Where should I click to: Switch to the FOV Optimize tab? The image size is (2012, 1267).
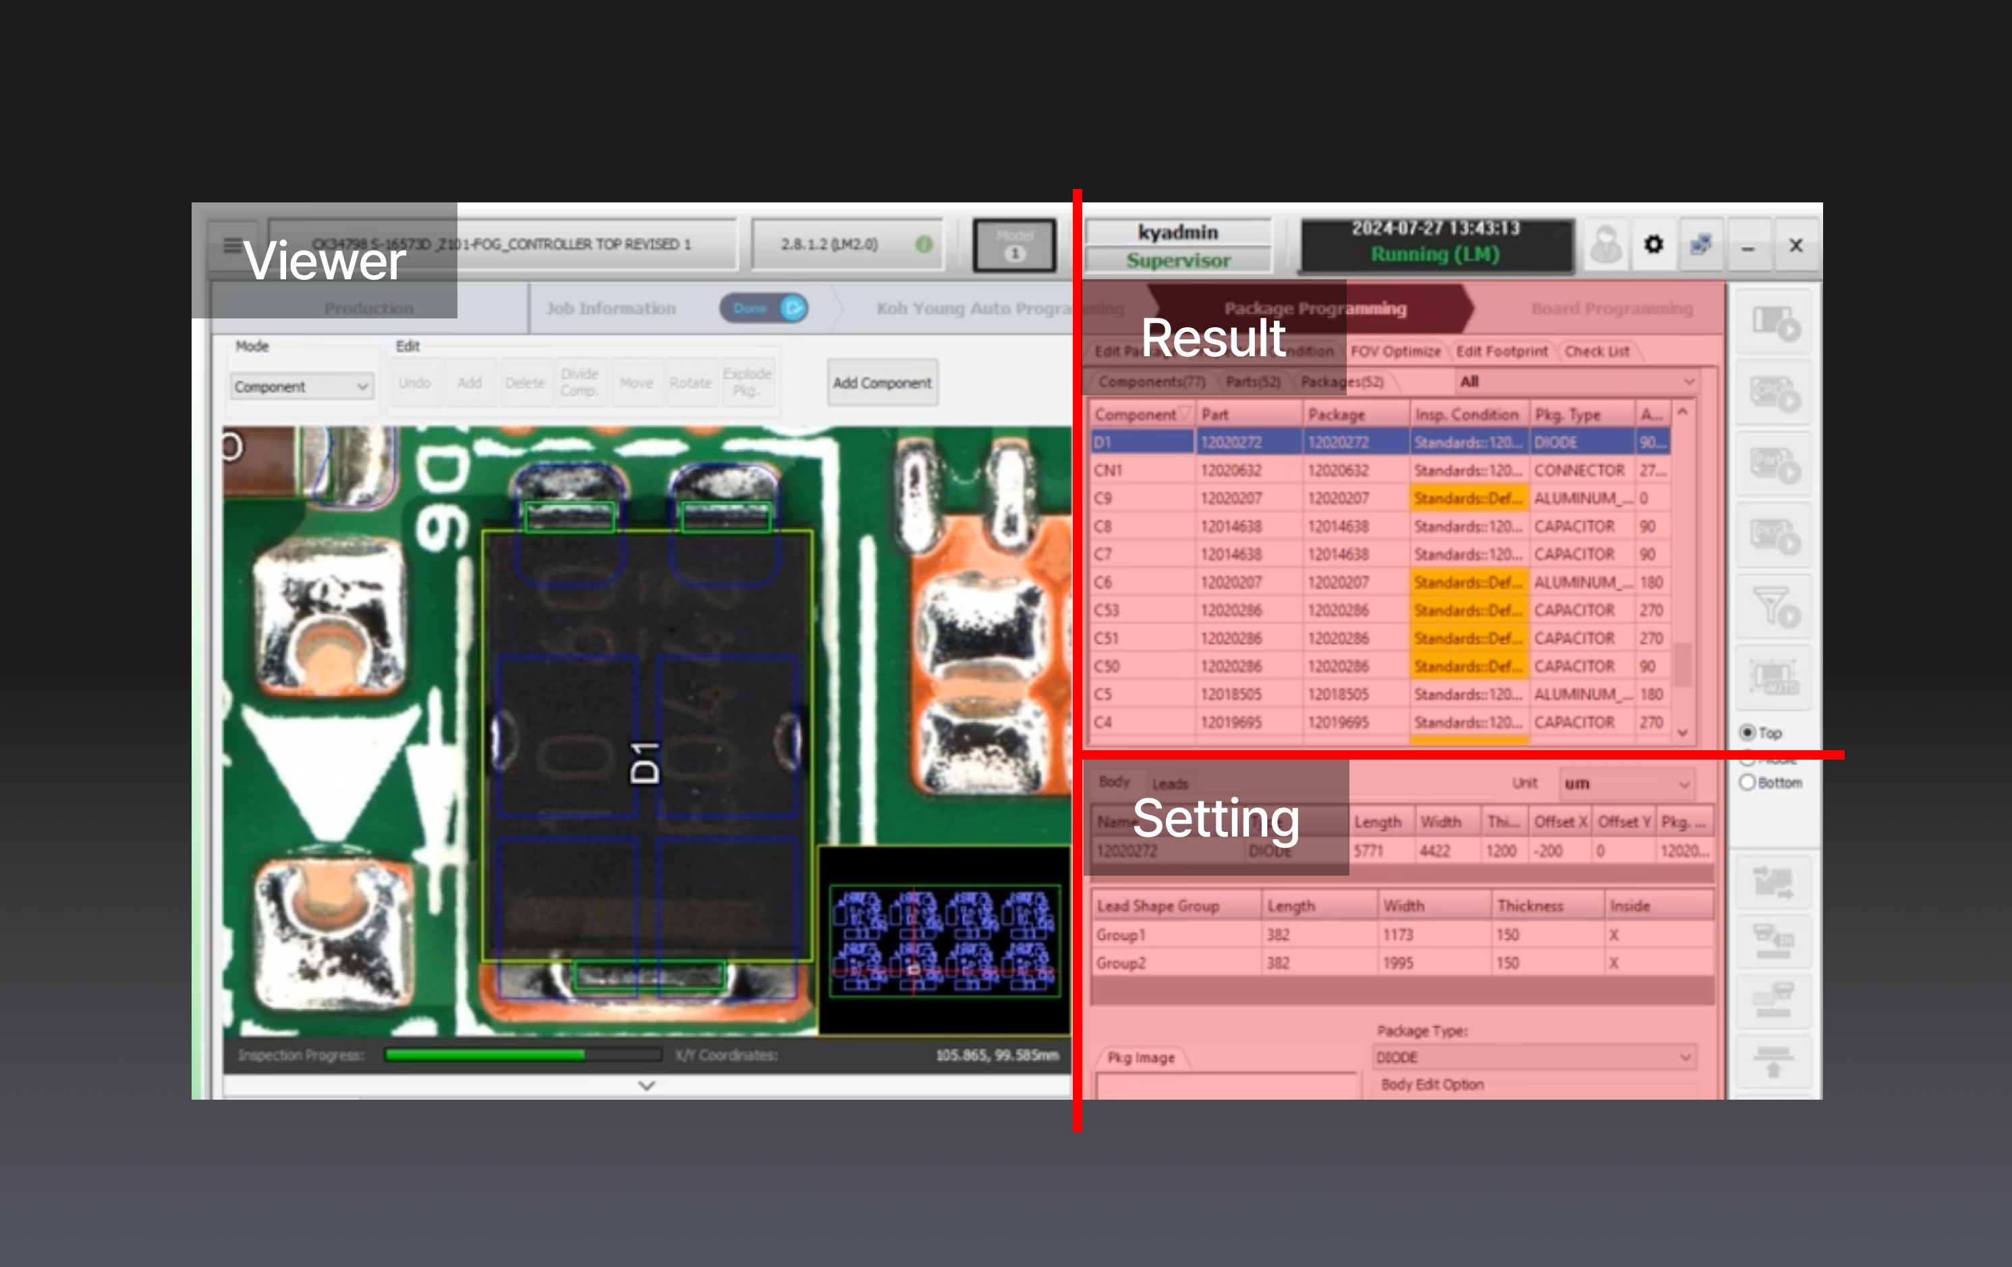(1395, 351)
